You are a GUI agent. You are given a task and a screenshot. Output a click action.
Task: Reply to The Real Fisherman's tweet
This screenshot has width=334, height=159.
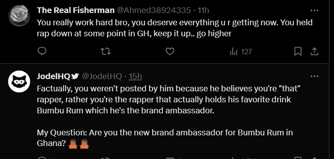click(x=42, y=51)
